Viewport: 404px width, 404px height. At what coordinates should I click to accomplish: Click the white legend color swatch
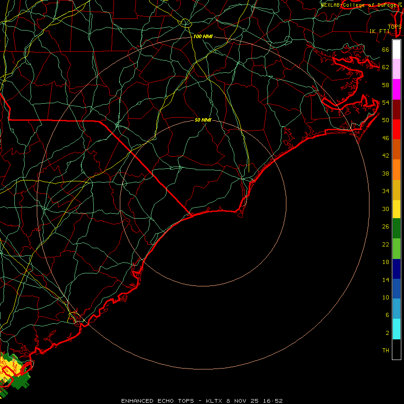[396, 49]
